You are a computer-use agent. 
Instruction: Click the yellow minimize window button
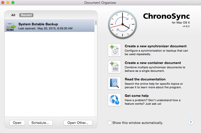click(8, 3)
